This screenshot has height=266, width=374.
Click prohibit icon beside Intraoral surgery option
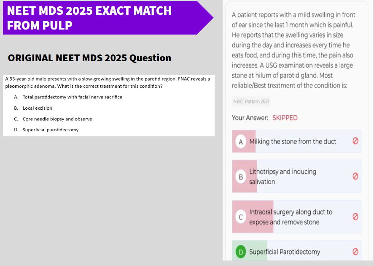pos(355,217)
